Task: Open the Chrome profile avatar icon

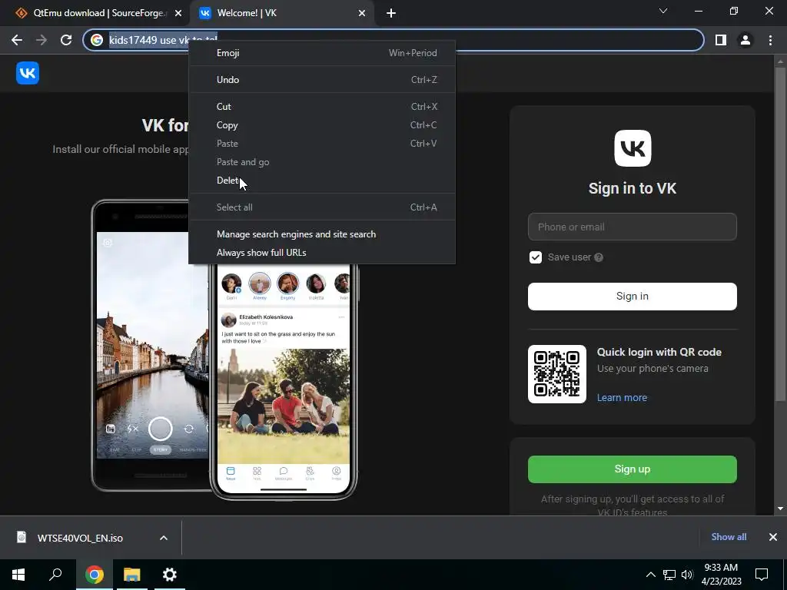Action: (745, 40)
